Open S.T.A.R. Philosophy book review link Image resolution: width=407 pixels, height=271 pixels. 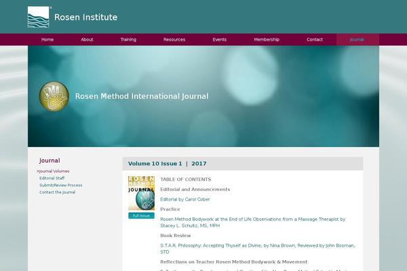coord(258,249)
